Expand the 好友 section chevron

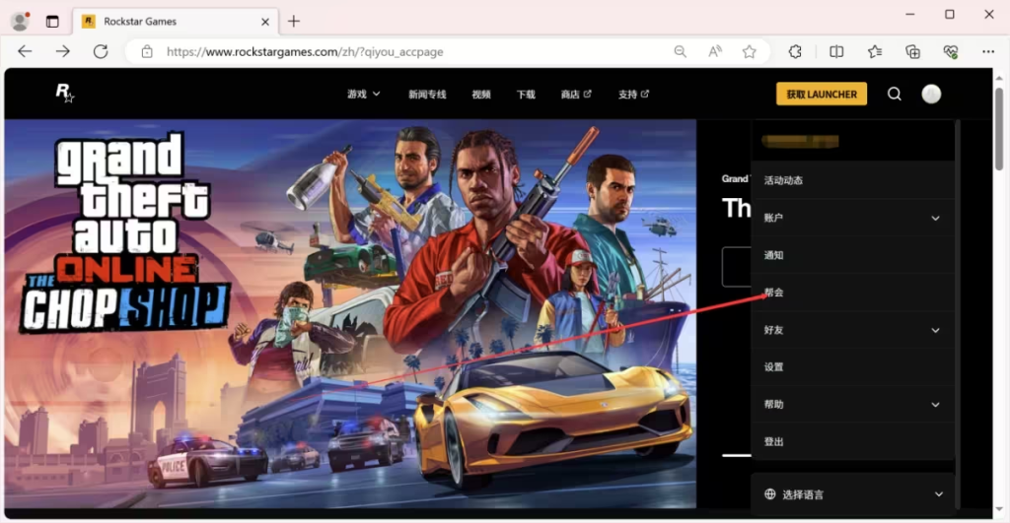[x=935, y=330]
